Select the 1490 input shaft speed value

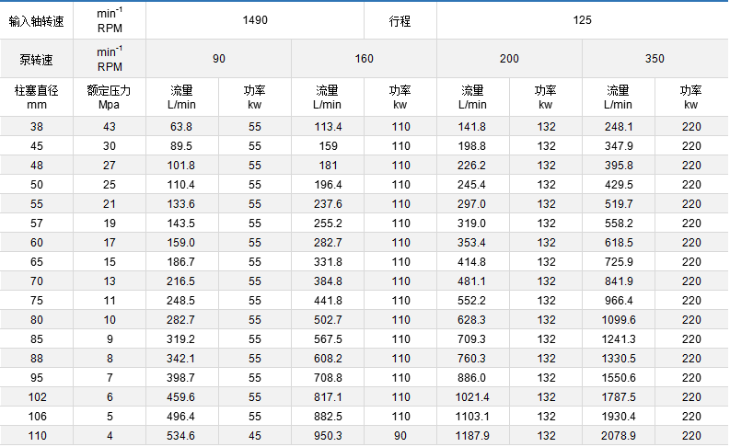coord(254,19)
